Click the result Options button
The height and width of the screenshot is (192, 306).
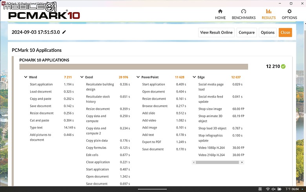click(268, 33)
